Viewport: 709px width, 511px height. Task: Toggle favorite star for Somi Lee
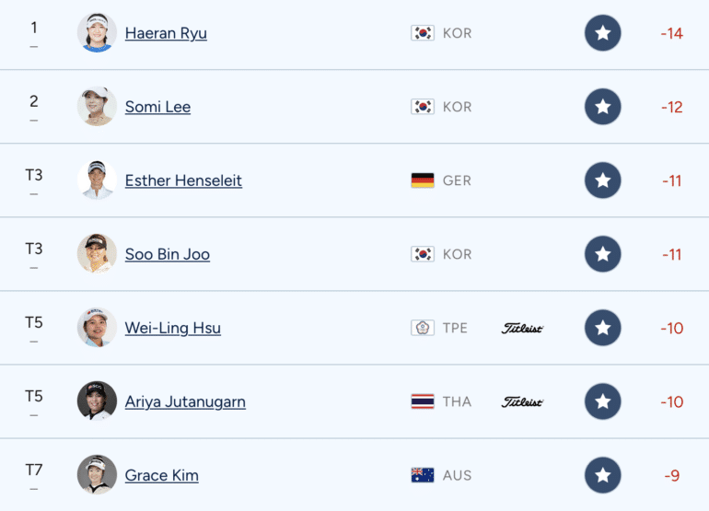pyautogui.click(x=603, y=107)
